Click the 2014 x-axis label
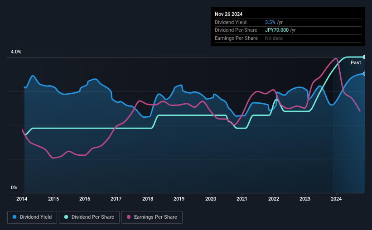 click(22, 199)
